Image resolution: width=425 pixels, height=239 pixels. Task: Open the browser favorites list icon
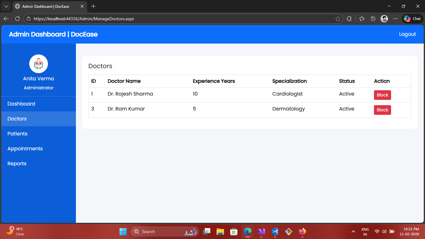click(x=362, y=19)
